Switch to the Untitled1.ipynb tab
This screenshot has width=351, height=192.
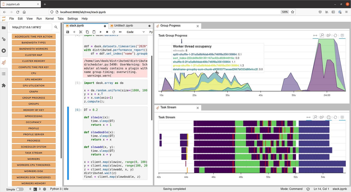pos(123,25)
